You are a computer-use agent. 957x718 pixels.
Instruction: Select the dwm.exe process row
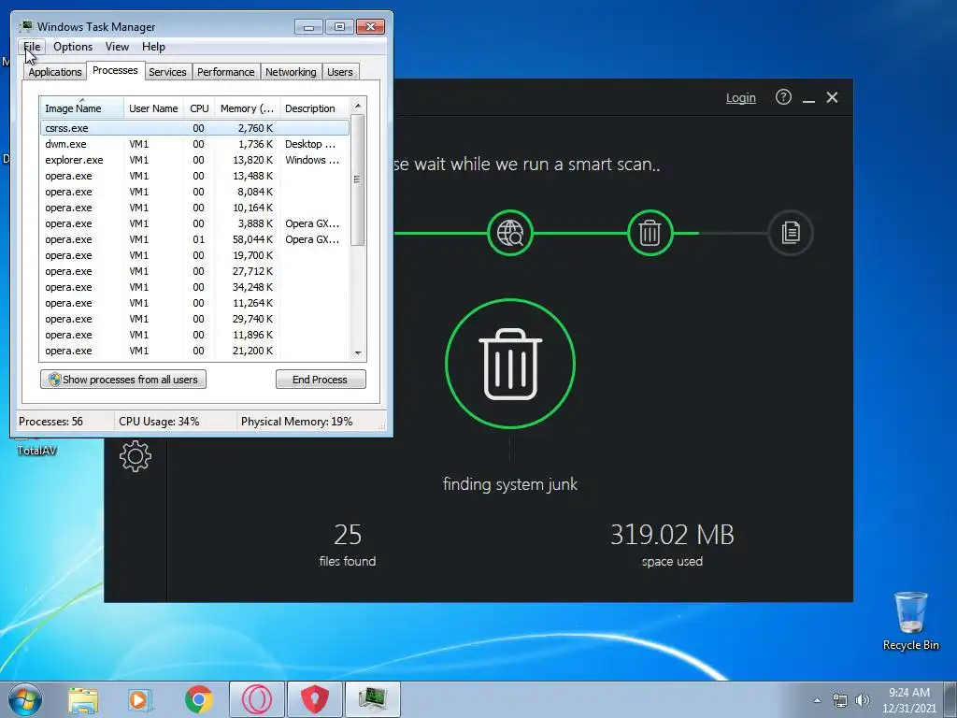(x=194, y=144)
